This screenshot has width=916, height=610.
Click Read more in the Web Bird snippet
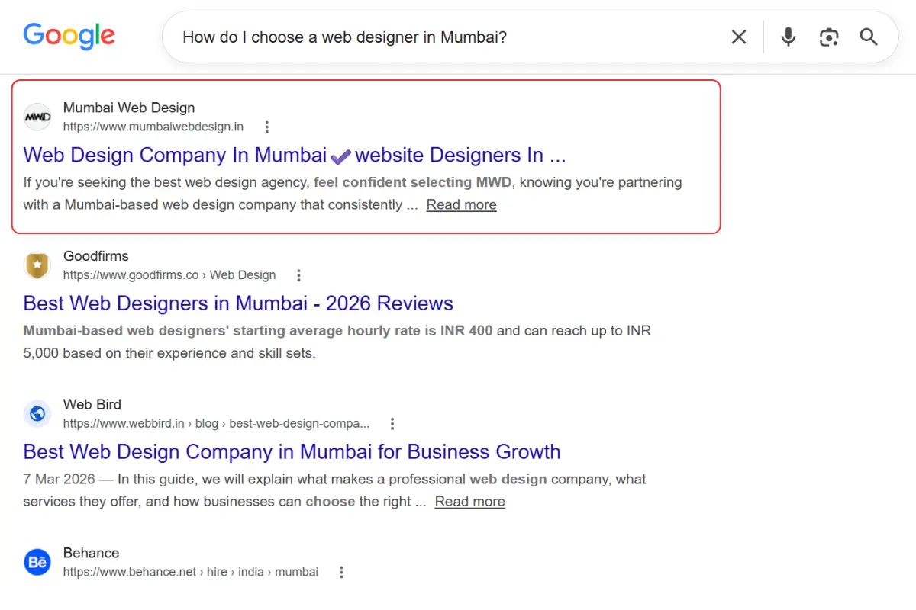click(x=469, y=502)
